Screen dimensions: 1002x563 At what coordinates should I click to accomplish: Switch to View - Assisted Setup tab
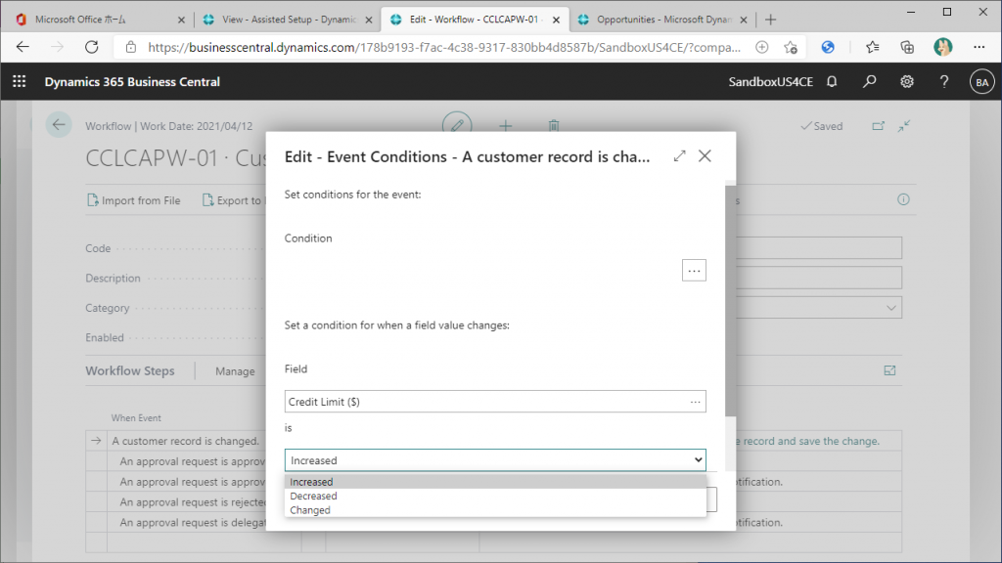pos(289,20)
